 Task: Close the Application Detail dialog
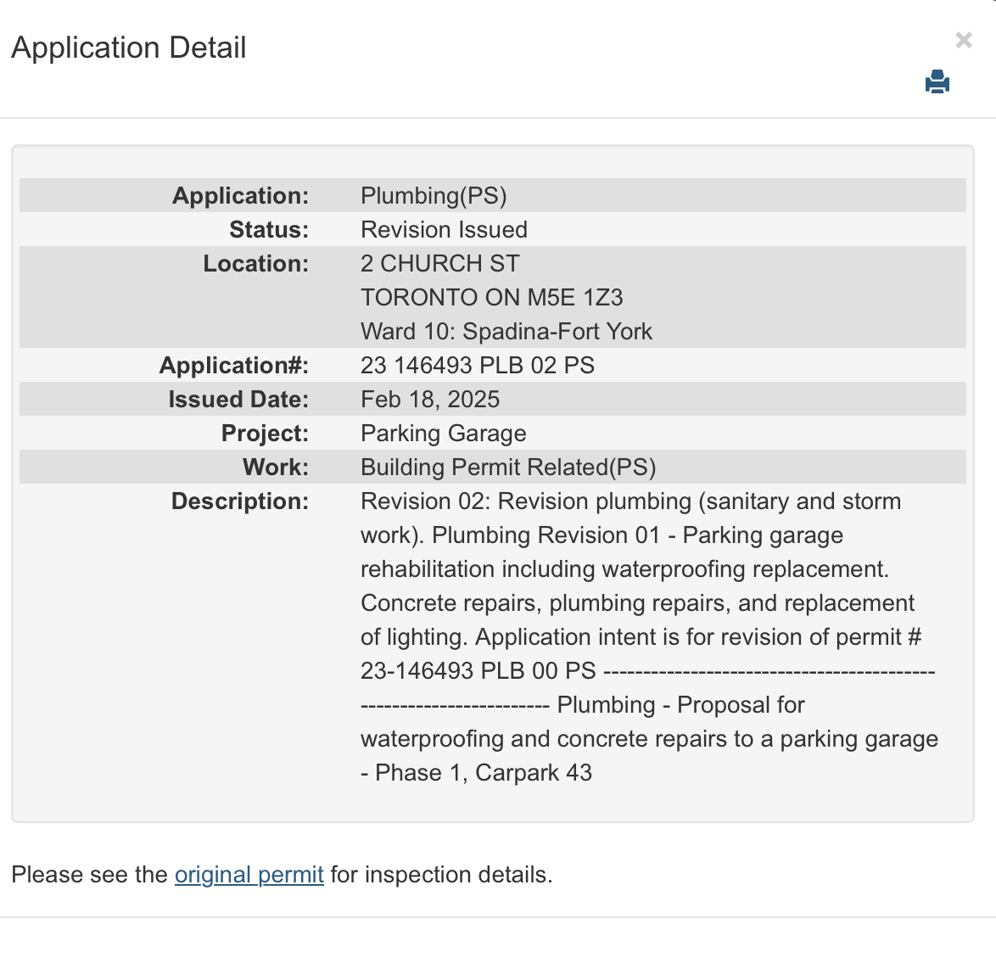[963, 40]
